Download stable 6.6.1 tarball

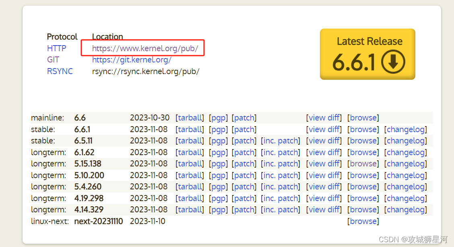click(190, 129)
